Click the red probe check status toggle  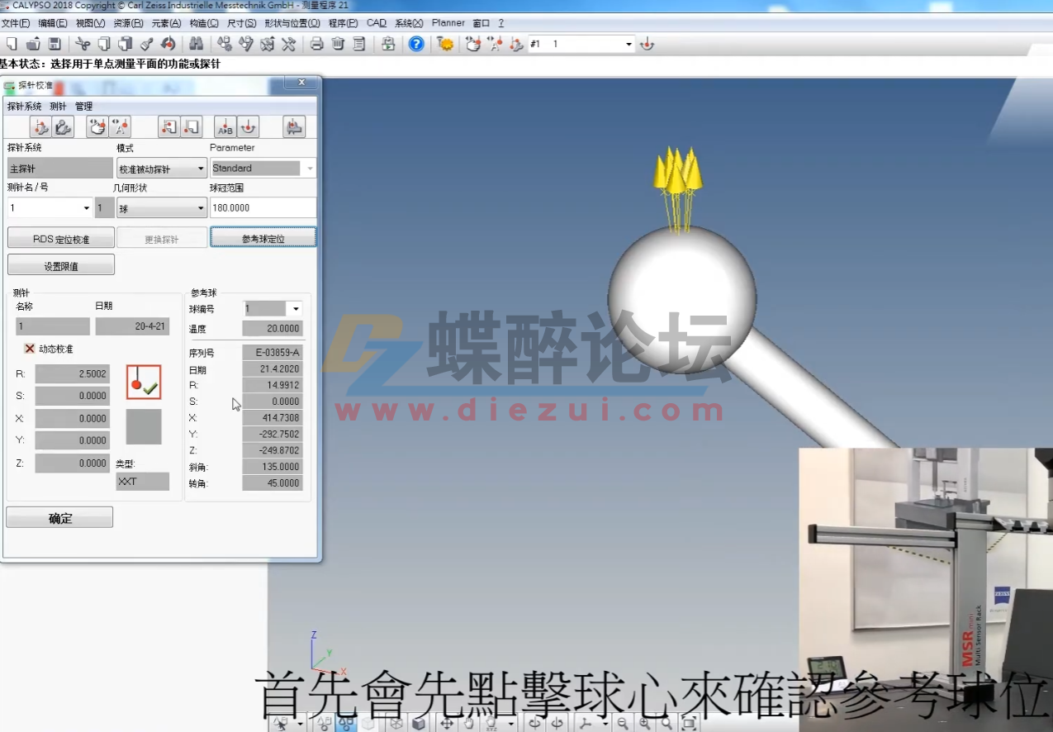coord(143,383)
